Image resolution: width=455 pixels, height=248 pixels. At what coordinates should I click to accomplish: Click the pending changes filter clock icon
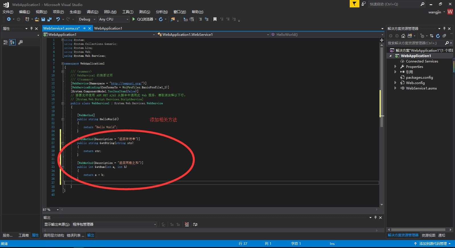pyautogui.click(x=422, y=36)
